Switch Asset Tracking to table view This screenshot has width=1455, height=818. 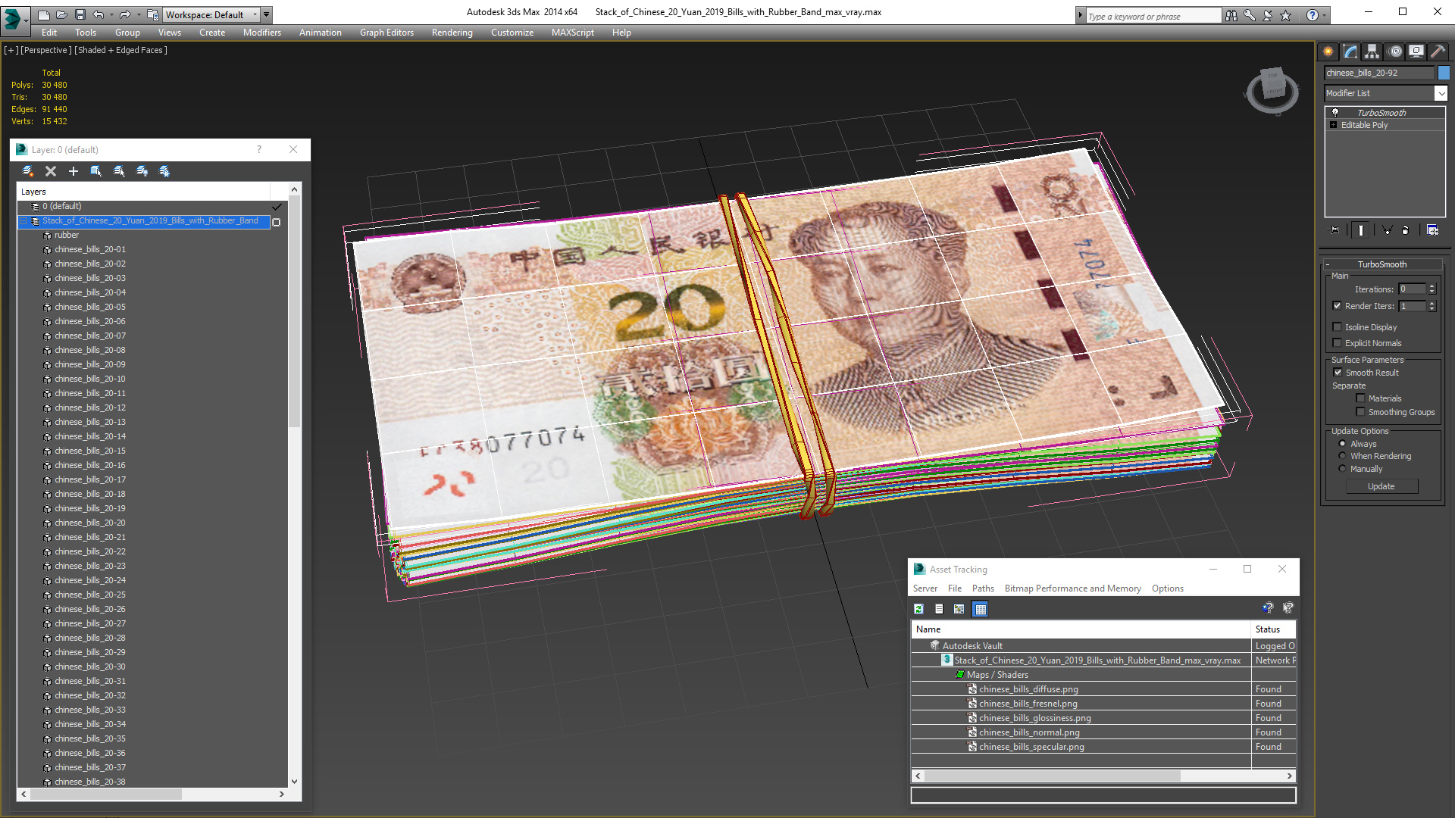981,609
